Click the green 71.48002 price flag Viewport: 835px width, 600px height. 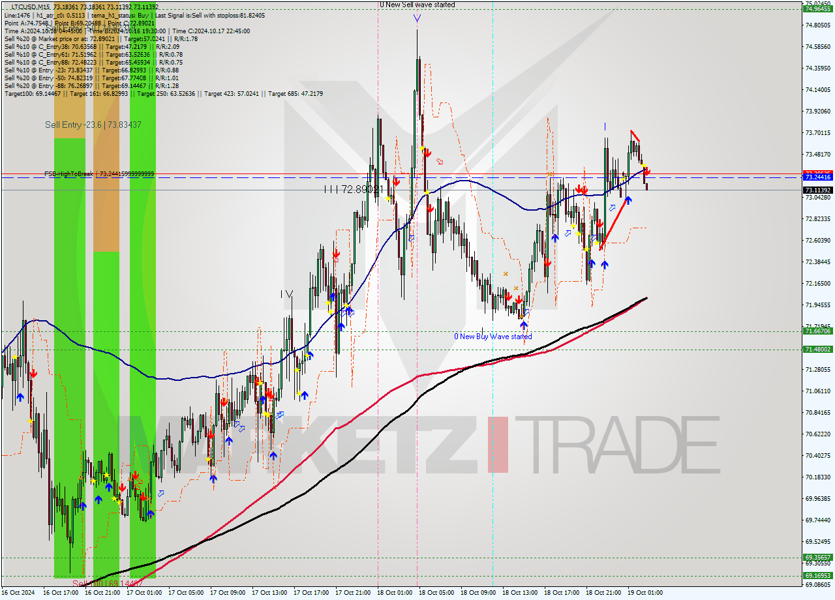[x=817, y=350]
